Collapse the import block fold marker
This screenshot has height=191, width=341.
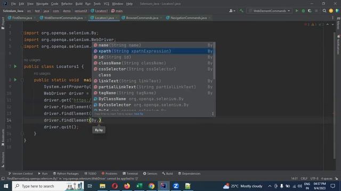(x=22, y=33)
